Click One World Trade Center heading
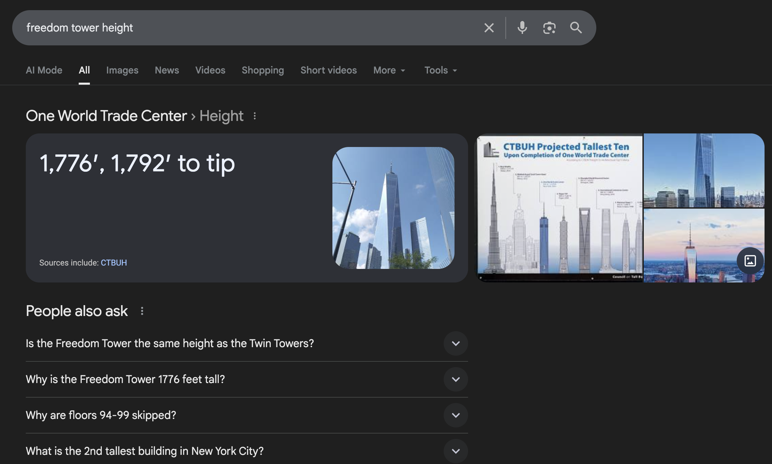 (x=106, y=116)
